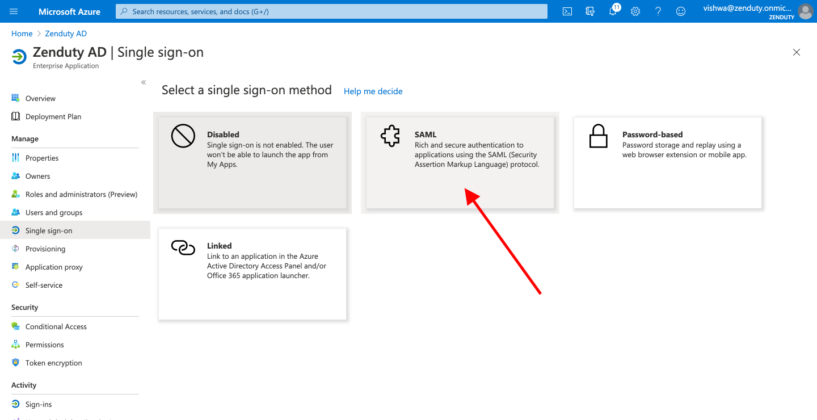Select the Password-based sign-on card

668,163
